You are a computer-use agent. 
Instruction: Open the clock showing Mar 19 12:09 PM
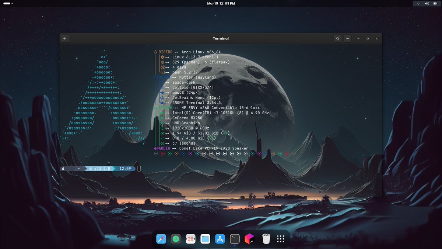coord(221,3)
